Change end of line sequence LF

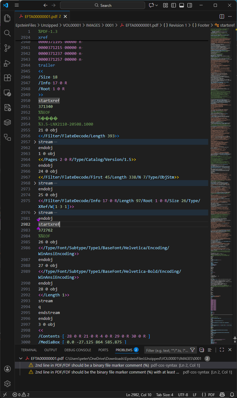(x=194, y=395)
